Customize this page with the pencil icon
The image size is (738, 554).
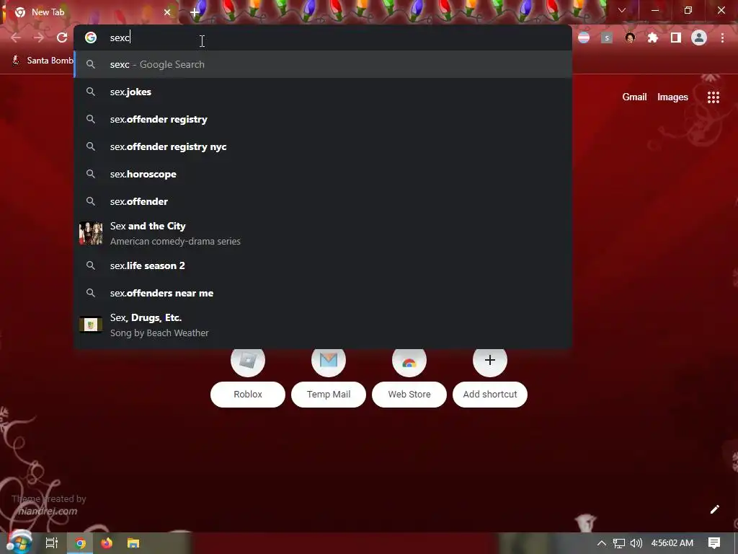pyautogui.click(x=714, y=509)
